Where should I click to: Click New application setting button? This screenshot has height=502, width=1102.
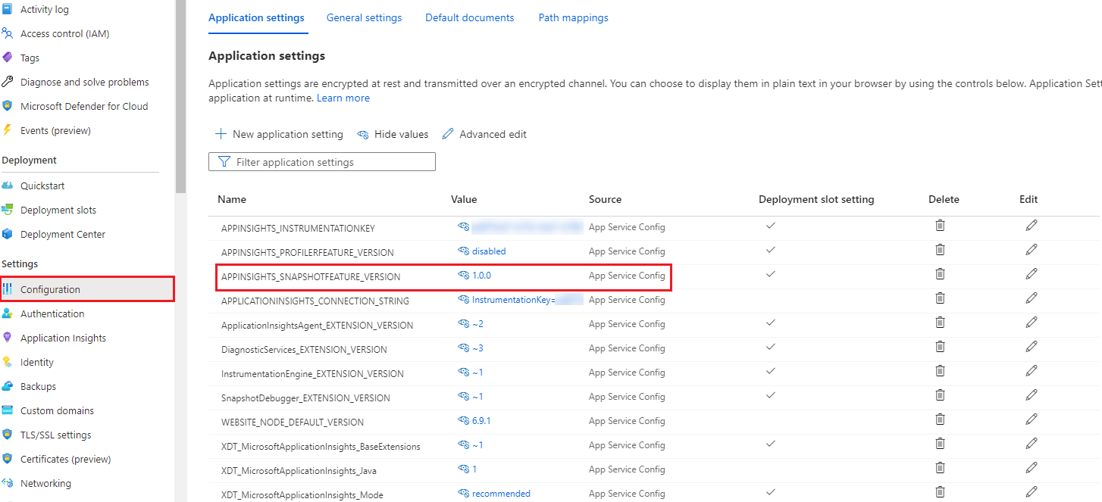(x=279, y=135)
